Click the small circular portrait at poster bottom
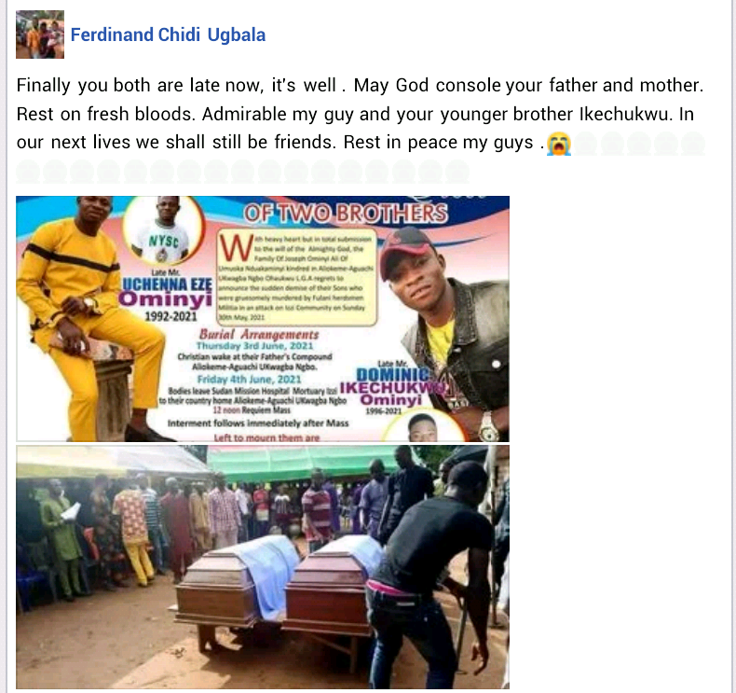The width and height of the screenshot is (736, 693). click(423, 426)
